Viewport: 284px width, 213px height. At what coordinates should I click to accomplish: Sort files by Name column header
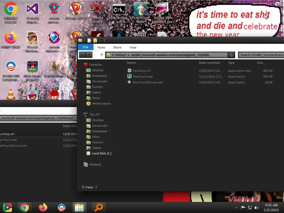[161, 63]
